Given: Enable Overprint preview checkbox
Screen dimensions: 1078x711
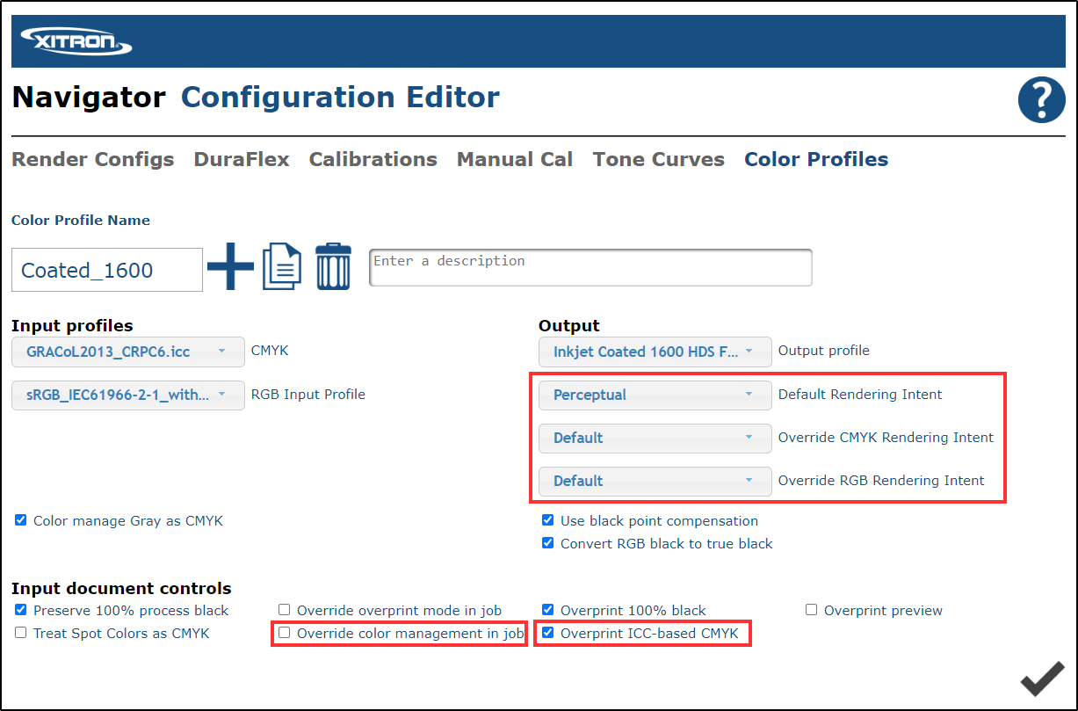Looking at the screenshot, I should (812, 610).
